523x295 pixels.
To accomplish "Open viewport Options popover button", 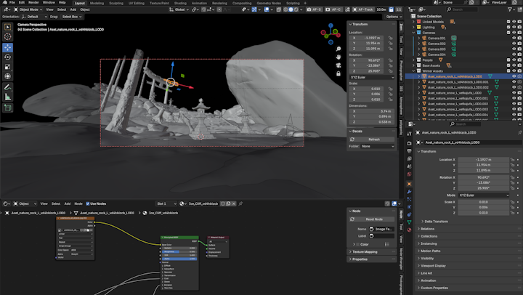I will coord(394,17).
